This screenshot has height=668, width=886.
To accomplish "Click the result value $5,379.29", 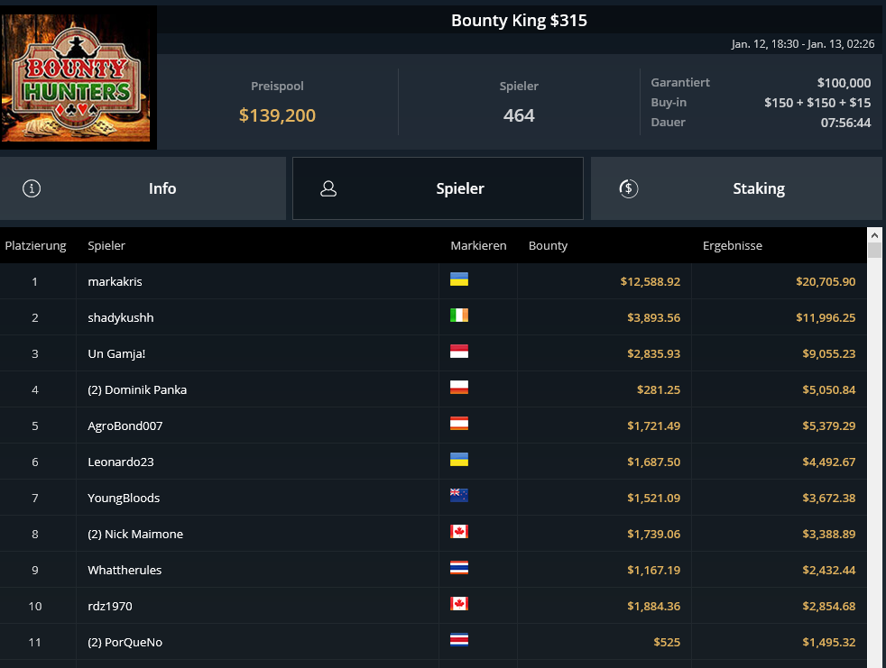I will 829,426.
